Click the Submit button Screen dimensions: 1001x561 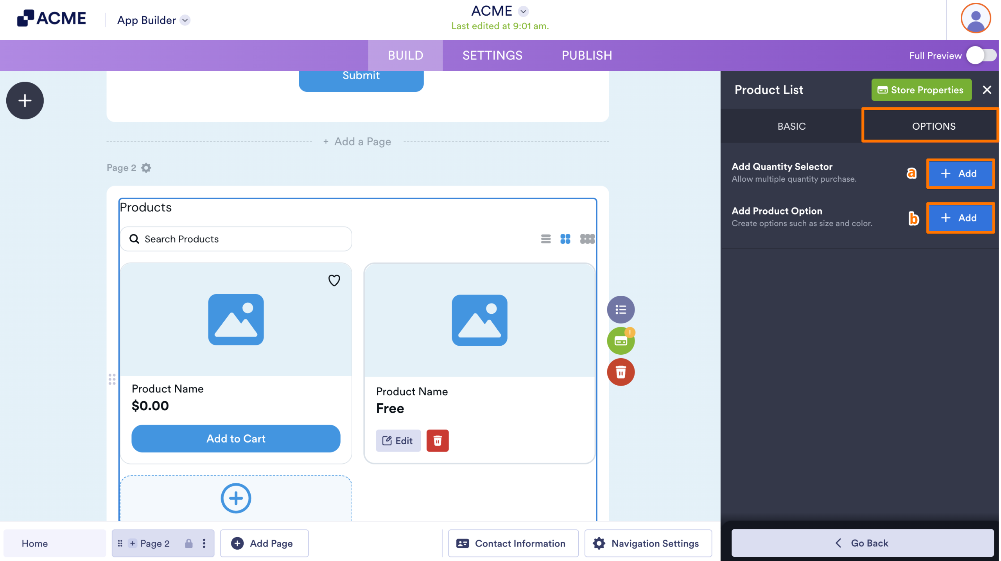pyautogui.click(x=362, y=80)
